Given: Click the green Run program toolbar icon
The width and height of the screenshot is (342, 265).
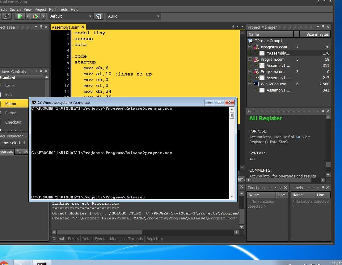Looking at the screenshot, I should (x=20, y=16).
